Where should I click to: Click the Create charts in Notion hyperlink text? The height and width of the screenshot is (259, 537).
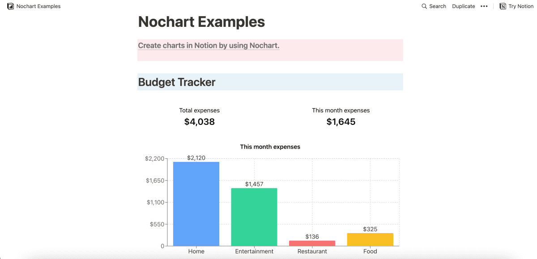pyautogui.click(x=209, y=45)
